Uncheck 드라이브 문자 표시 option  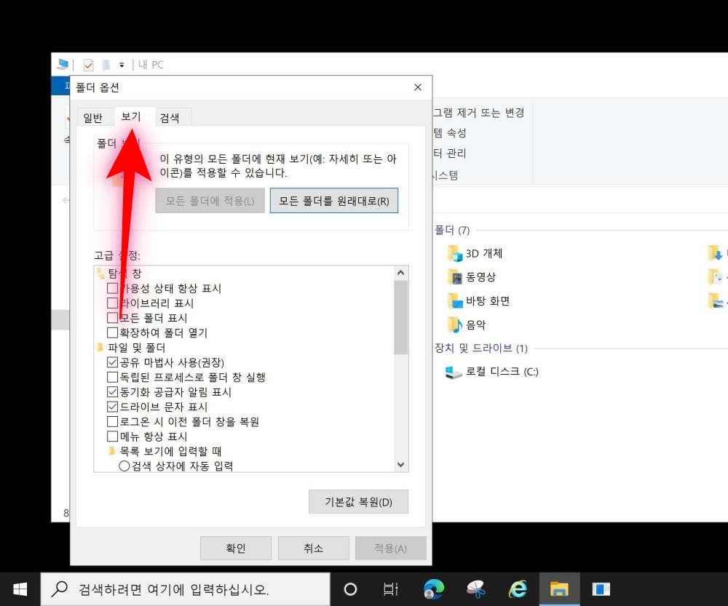pos(113,406)
